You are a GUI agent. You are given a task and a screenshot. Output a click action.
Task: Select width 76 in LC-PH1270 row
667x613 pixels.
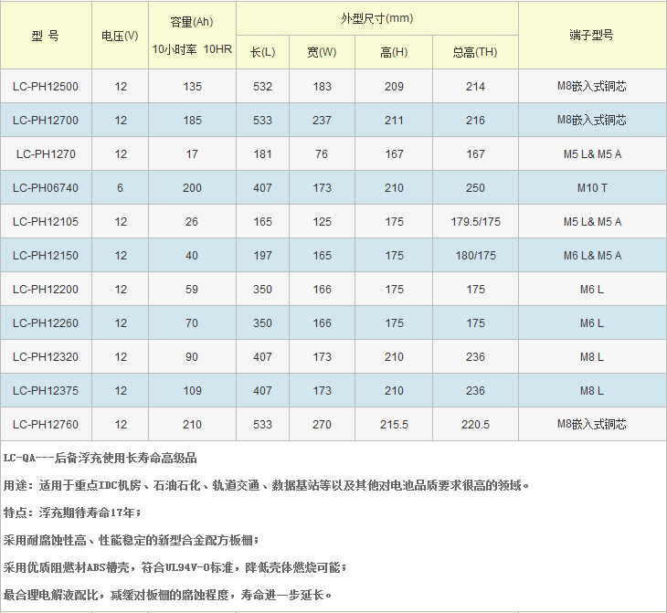pyautogui.click(x=322, y=154)
